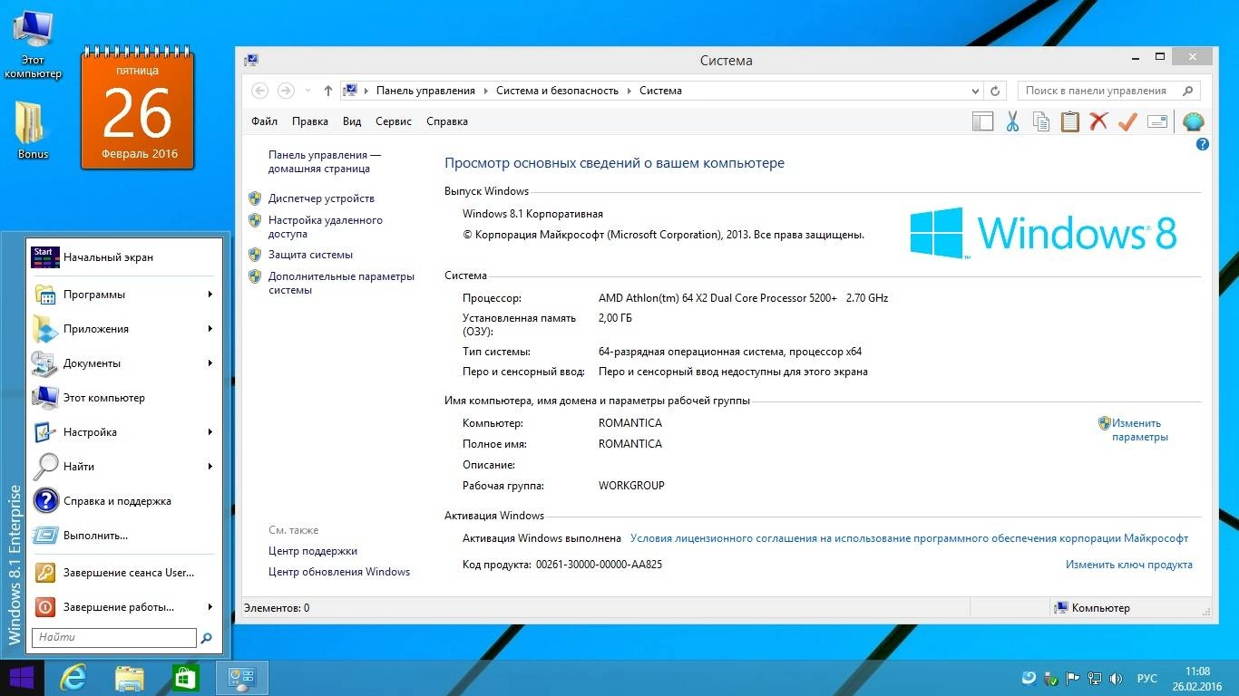Open Internet Explorer from the taskbar

73,678
